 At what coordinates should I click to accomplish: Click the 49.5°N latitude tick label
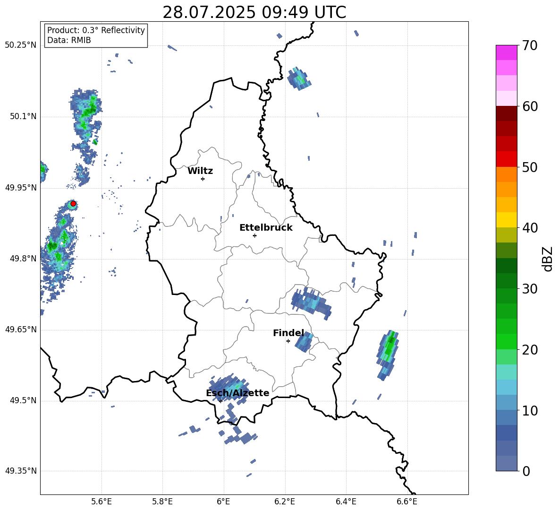click(23, 400)
